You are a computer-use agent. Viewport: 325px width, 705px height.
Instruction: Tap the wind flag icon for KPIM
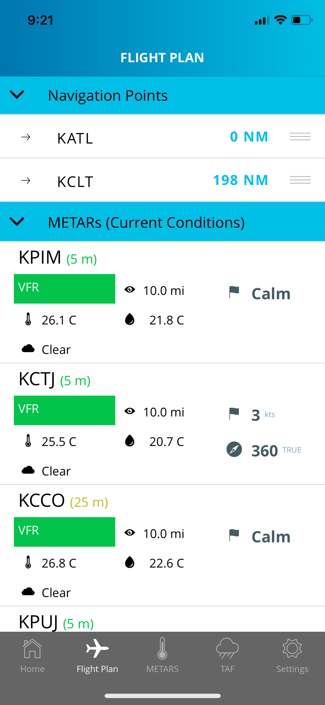click(x=234, y=292)
